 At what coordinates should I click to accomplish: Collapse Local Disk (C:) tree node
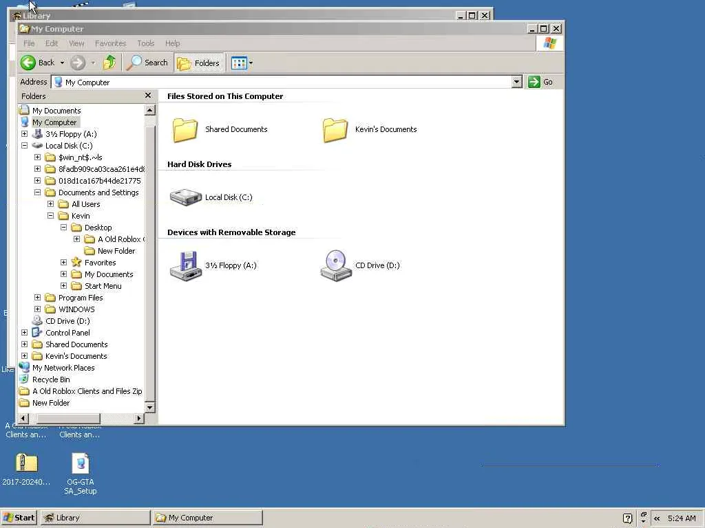(24, 146)
